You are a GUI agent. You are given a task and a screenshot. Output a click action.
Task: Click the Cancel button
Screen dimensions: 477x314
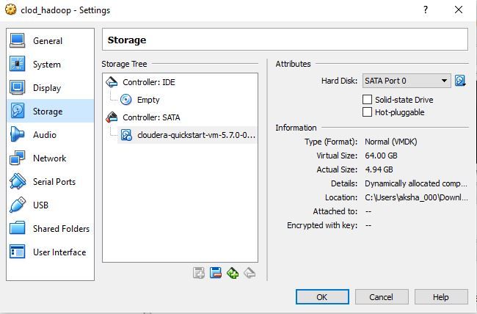point(381,297)
